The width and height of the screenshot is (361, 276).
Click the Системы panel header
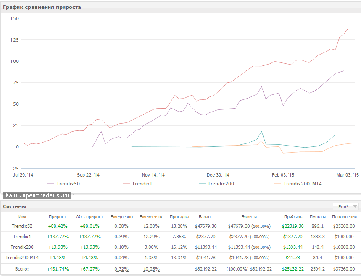coord(15,206)
